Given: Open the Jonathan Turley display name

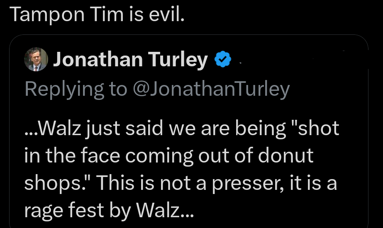Looking at the screenshot, I should [x=130, y=61].
